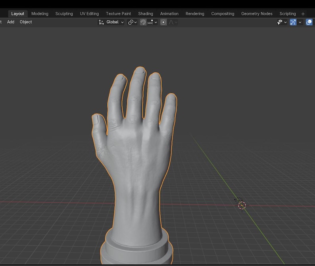Toggle proportional editing
The image size is (315, 266).
(163, 22)
